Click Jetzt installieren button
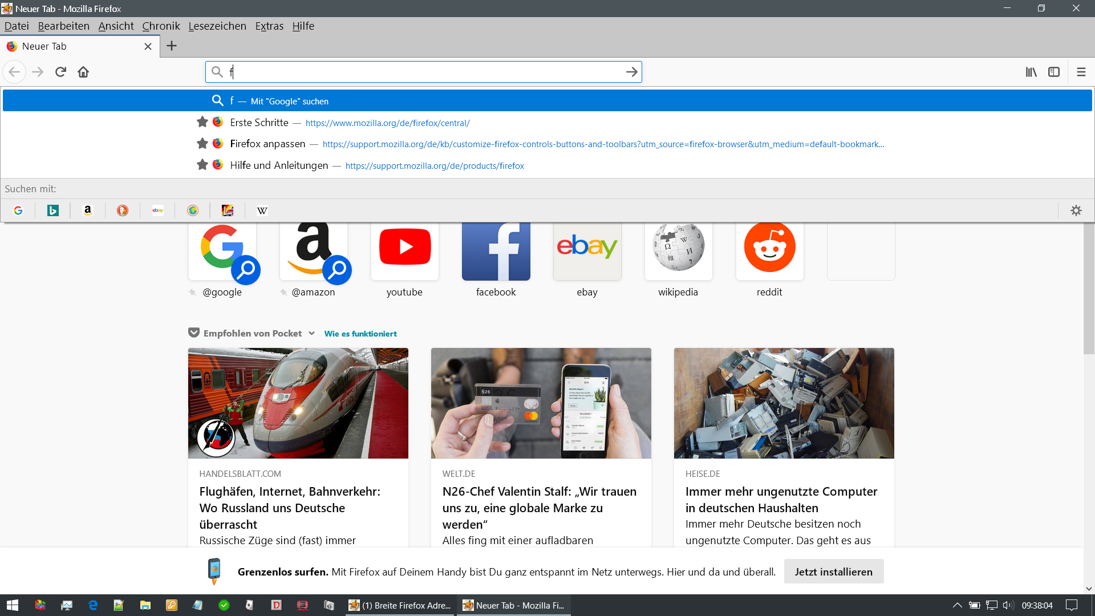 click(833, 572)
